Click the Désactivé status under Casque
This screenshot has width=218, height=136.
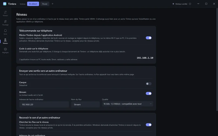click(x=23, y=85)
